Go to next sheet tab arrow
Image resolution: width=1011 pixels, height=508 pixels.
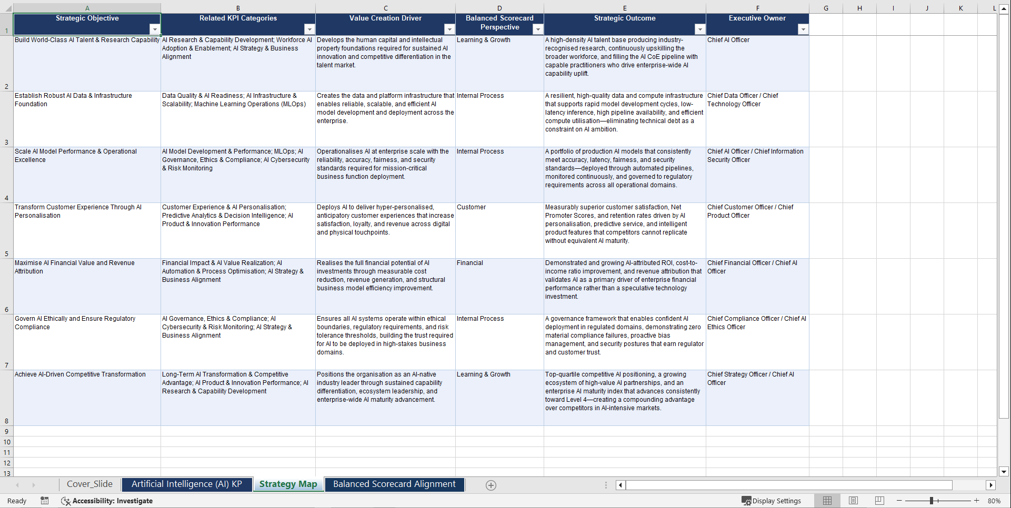[x=34, y=485]
